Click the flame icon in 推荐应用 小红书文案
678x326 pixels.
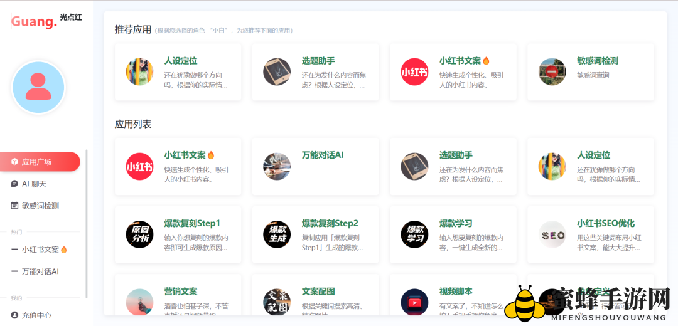(486, 61)
